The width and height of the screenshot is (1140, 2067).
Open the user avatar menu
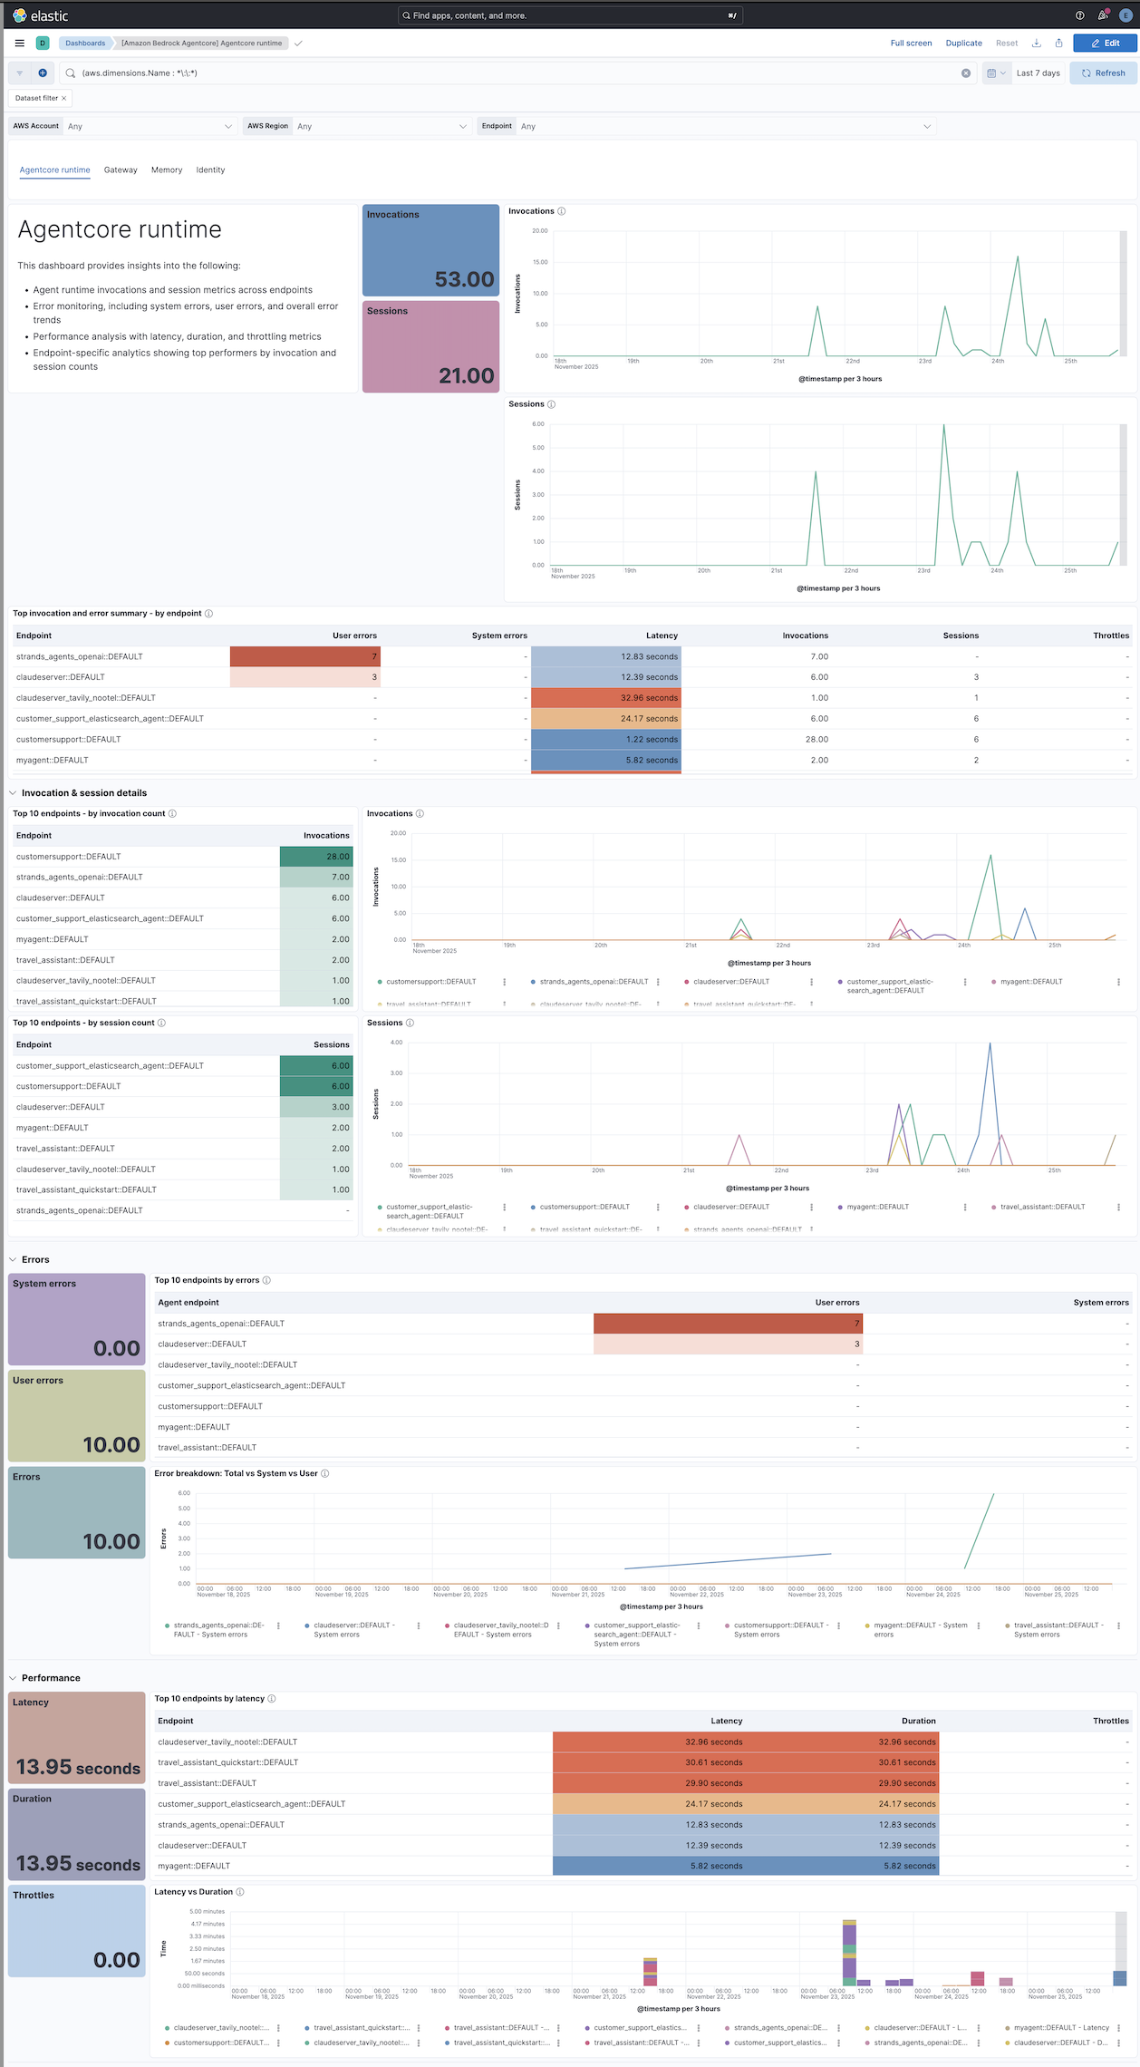(x=1126, y=15)
